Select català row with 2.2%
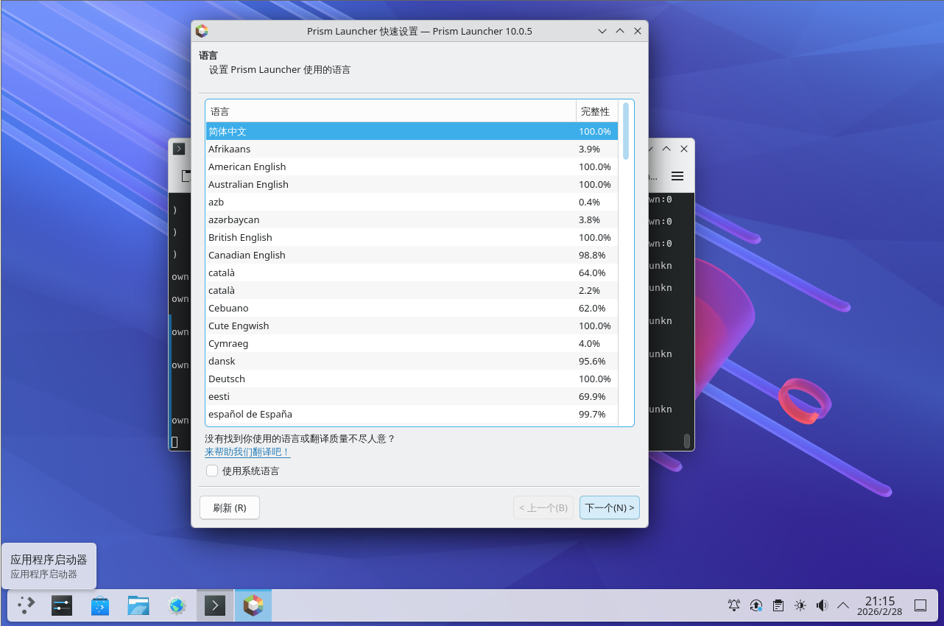The image size is (944, 626). pos(412,290)
